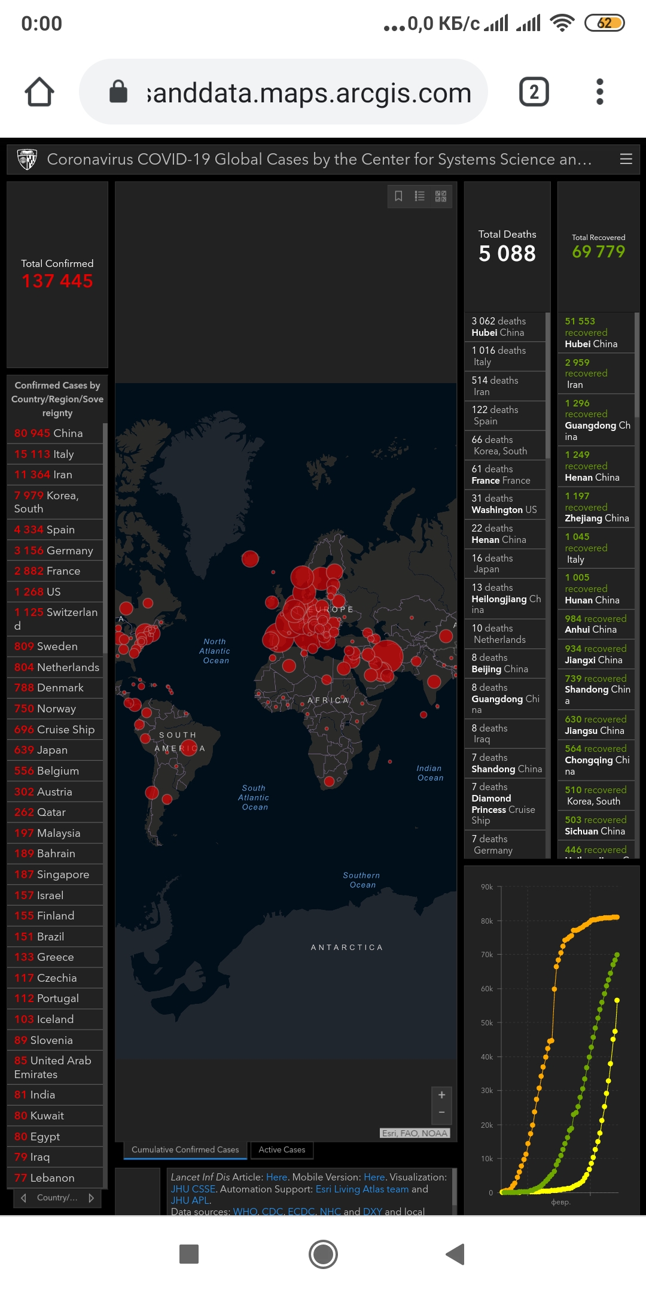Open the WHO data source link
This screenshot has height=1293, width=646.
[x=245, y=1212]
